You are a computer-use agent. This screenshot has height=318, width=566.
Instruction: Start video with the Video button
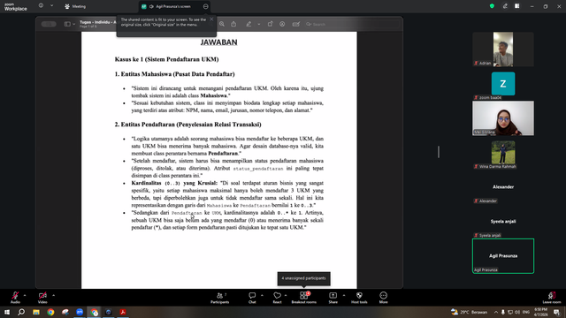[x=42, y=298]
